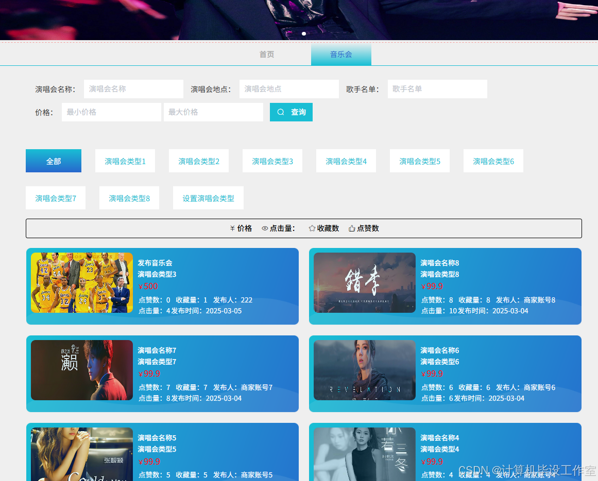Click 演唱会类型6 label in 演唱会名称6 card
The height and width of the screenshot is (481, 598).
[440, 362]
